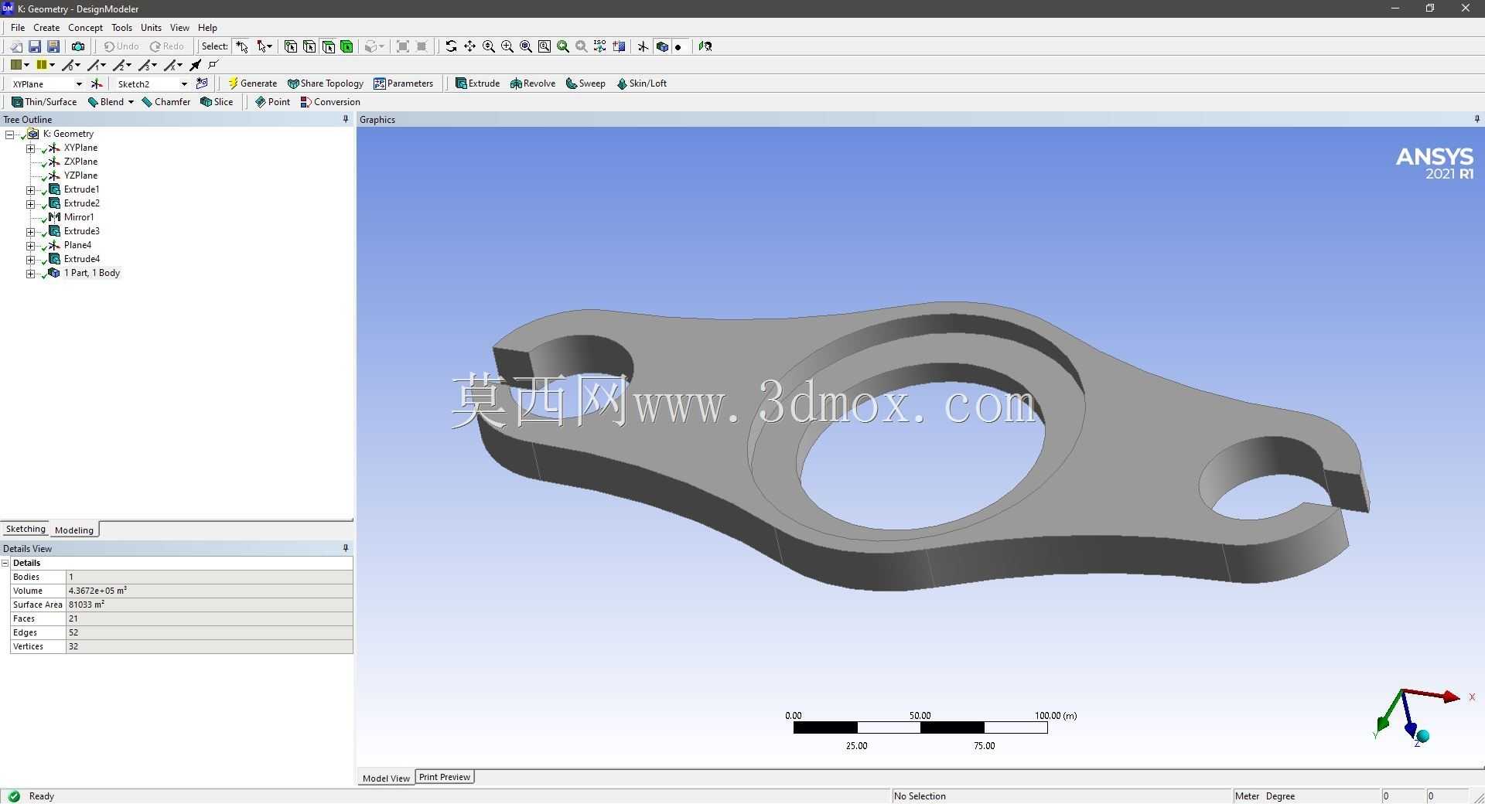The width and height of the screenshot is (1485, 804).
Task: Click the New file icon
Action: (x=15, y=46)
